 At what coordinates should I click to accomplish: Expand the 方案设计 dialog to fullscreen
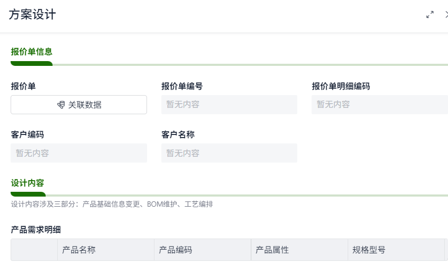click(430, 15)
